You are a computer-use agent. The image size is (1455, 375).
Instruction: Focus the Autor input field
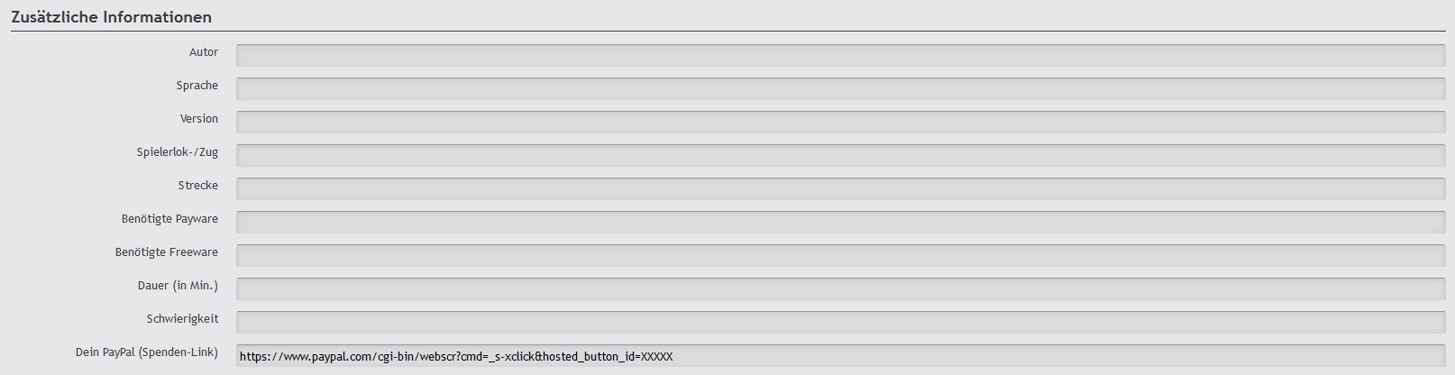click(840, 55)
